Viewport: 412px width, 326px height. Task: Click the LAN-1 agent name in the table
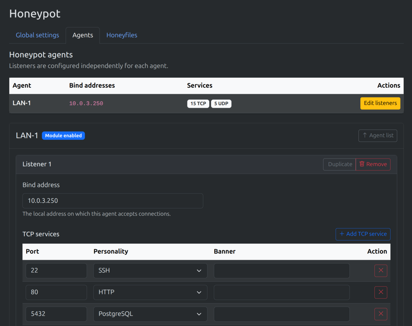click(x=22, y=103)
